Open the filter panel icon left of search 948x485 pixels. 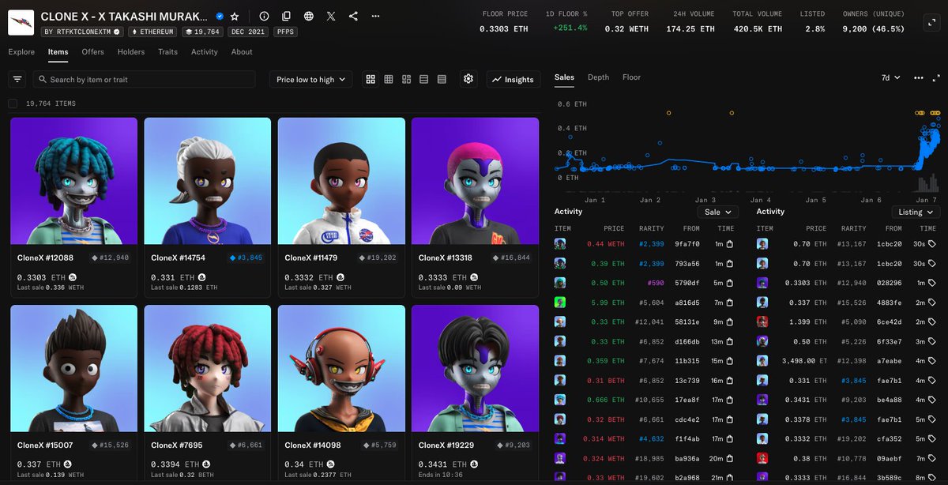click(17, 79)
